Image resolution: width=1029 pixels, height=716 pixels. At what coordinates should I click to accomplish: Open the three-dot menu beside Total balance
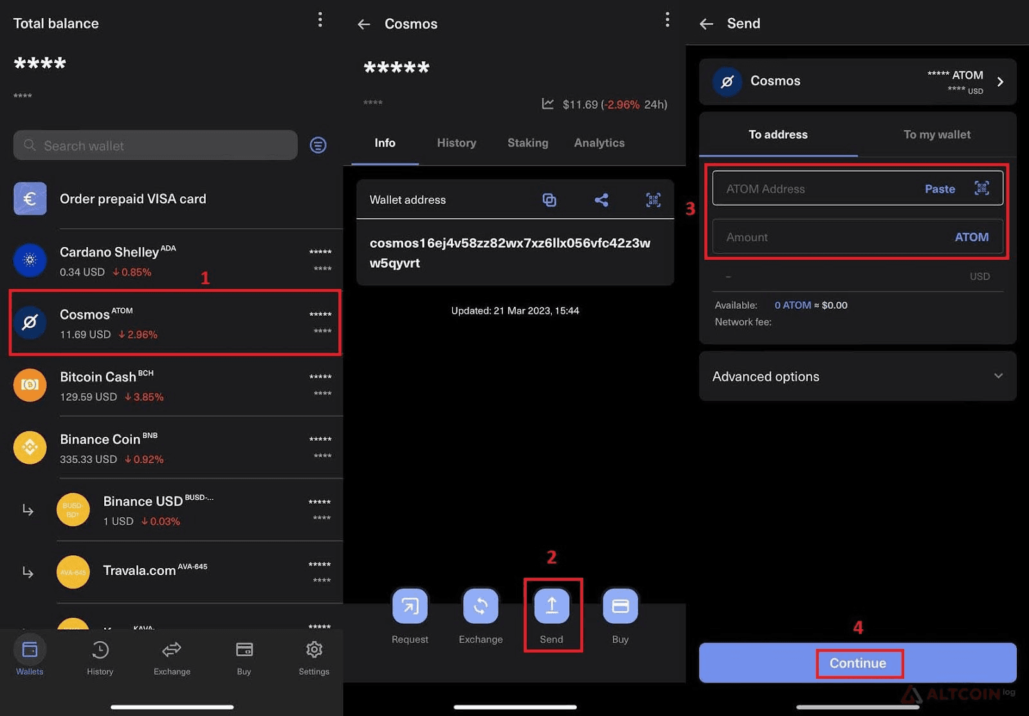point(320,20)
